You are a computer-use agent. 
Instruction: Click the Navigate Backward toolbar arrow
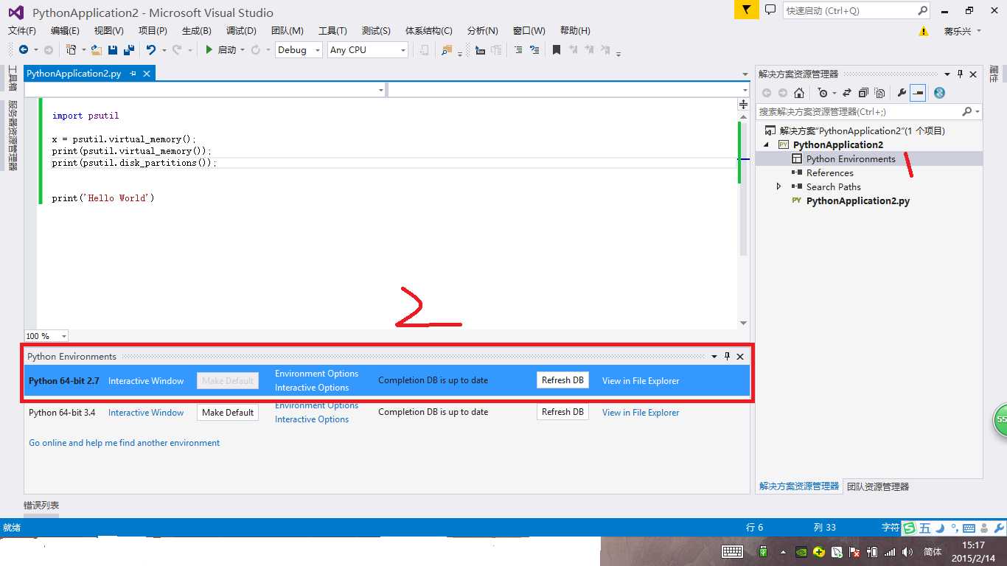(x=24, y=50)
